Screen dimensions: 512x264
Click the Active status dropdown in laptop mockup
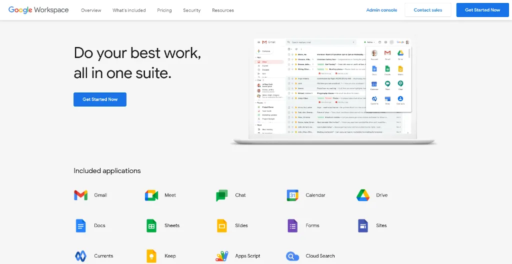[x=369, y=42]
